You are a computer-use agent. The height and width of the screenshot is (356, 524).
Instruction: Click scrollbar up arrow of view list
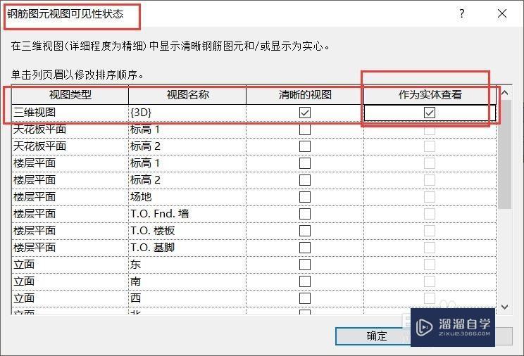(x=504, y=93)
